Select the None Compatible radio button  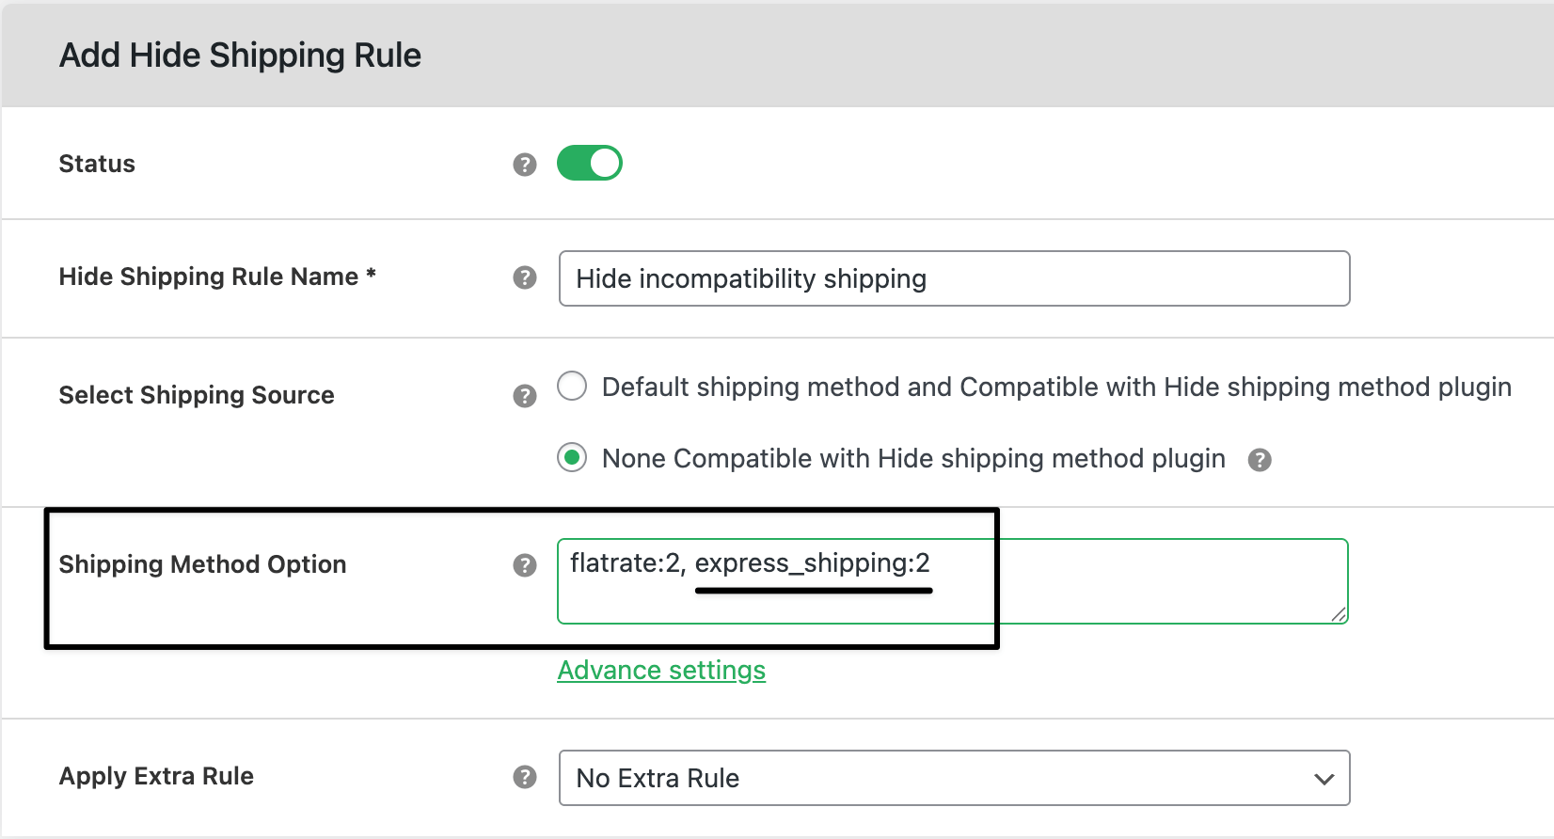tap(572, 458)
